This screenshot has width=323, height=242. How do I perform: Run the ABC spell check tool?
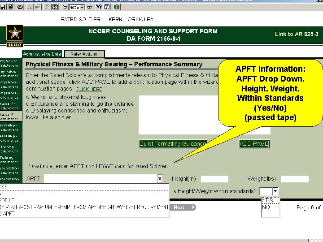click(x=47, y=7)
